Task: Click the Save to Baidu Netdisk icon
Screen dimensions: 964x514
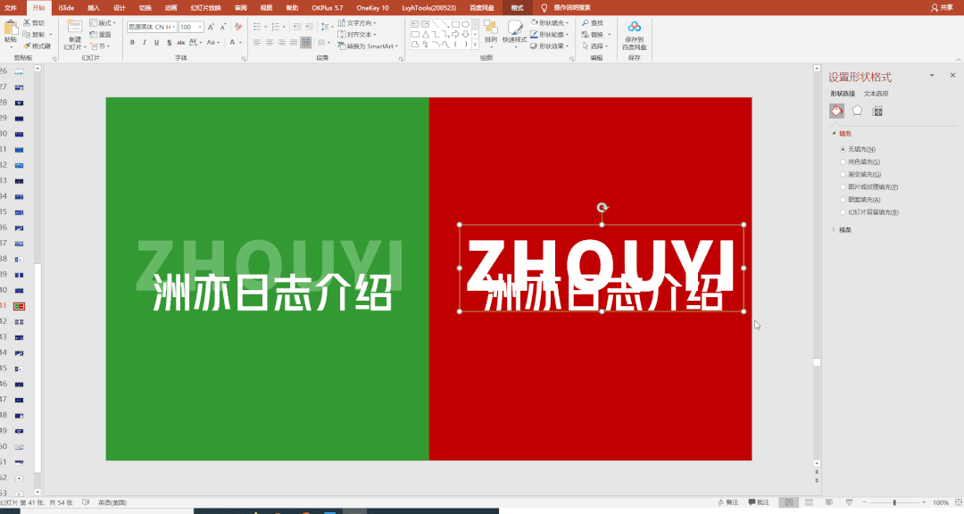Action: pyautogui.click(x=634, y=28)
